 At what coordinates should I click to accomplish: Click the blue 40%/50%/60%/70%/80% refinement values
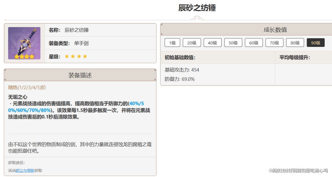pos(30,110)
